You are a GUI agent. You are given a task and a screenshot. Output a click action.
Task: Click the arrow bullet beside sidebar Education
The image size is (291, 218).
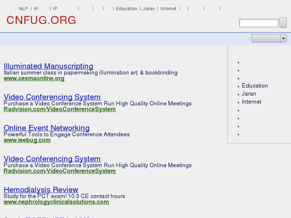click(238, 86)
